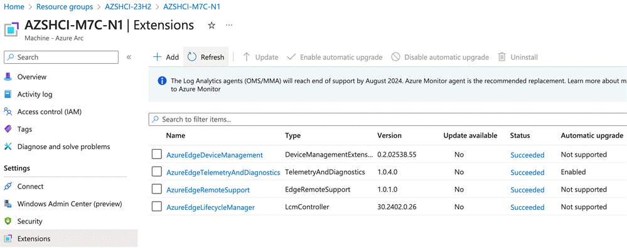Open Windows Admin Center (preview)
This screenshot has width=627, height=248.
[70, 204]
